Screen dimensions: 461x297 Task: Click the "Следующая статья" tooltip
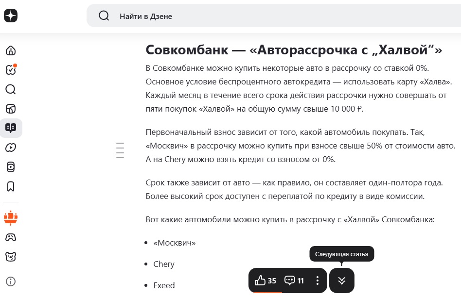342,254
